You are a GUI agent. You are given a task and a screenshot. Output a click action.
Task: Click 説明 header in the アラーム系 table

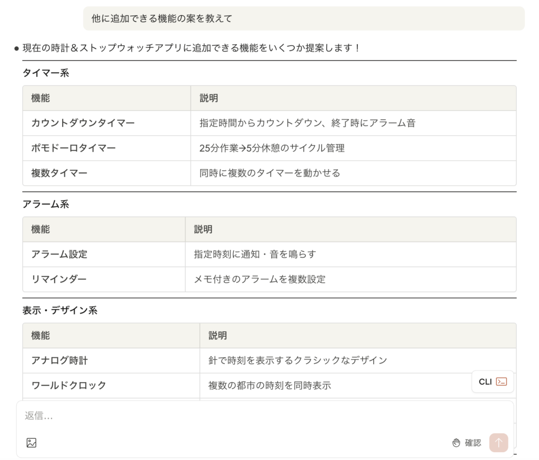coord(203,229)
